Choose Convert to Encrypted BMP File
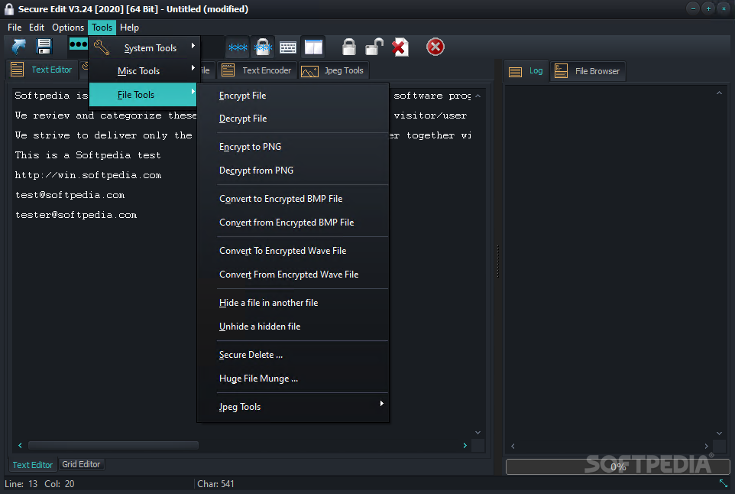The height and width of the screenshot is (494, 735). (293, 199)
